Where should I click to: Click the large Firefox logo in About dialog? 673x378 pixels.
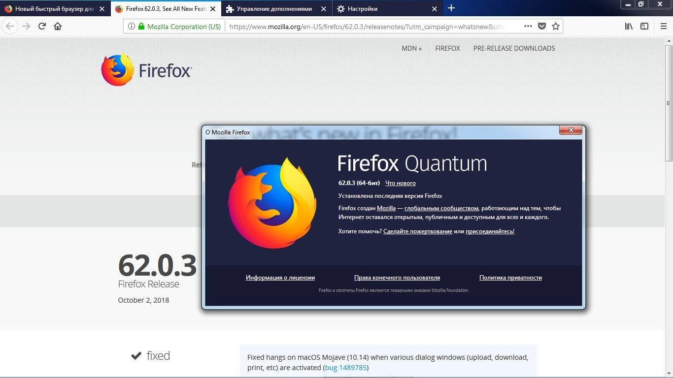click(272, 203)
